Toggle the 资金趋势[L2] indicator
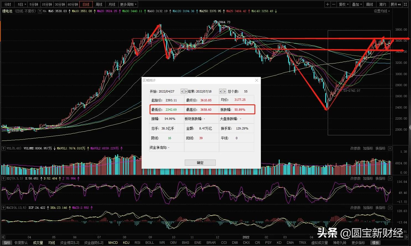411x246 pixels. [x=93, y=243]
